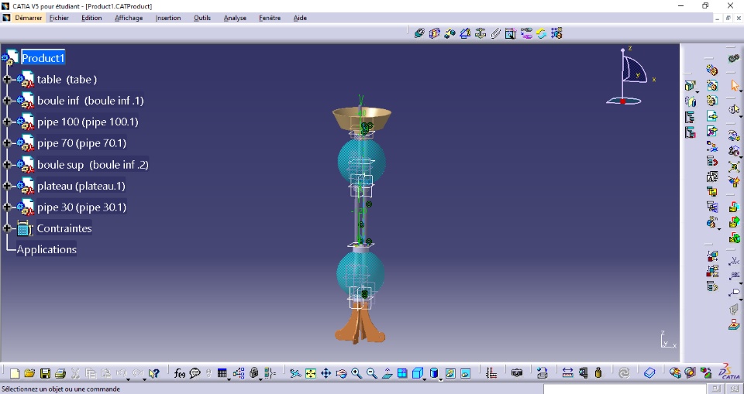Click the 3D compass in the viewport
Screen dimensions: 744x394
click(x=631, y=76)
